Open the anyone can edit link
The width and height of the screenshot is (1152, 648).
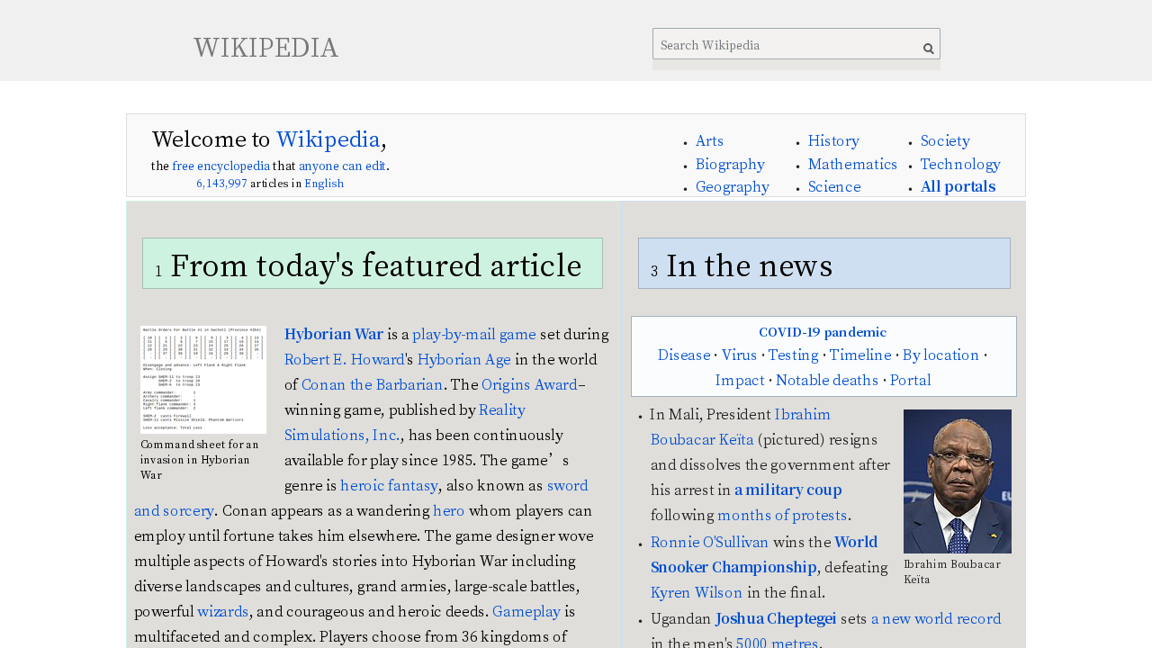[342, 166]
